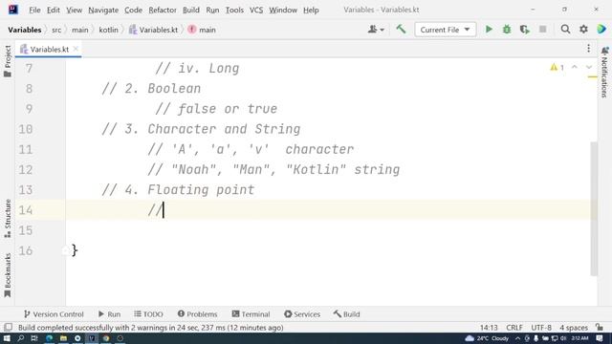612x344 pixels.
Task: Change CRLF line separator setting
Action: (x=514, y=328)
